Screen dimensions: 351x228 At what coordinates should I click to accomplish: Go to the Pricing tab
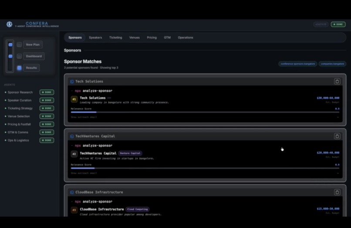pyautogui.click(x=152, y=37)
